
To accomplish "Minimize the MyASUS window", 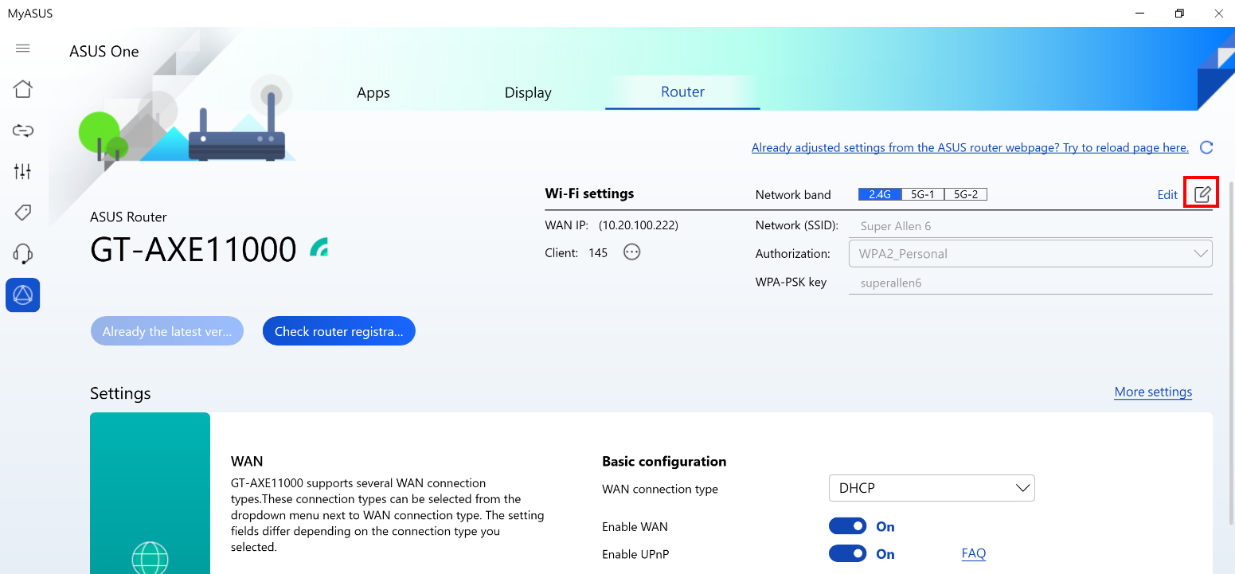I will [x=1141, y=14].
